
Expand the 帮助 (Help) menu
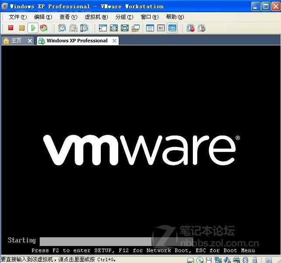175,17
